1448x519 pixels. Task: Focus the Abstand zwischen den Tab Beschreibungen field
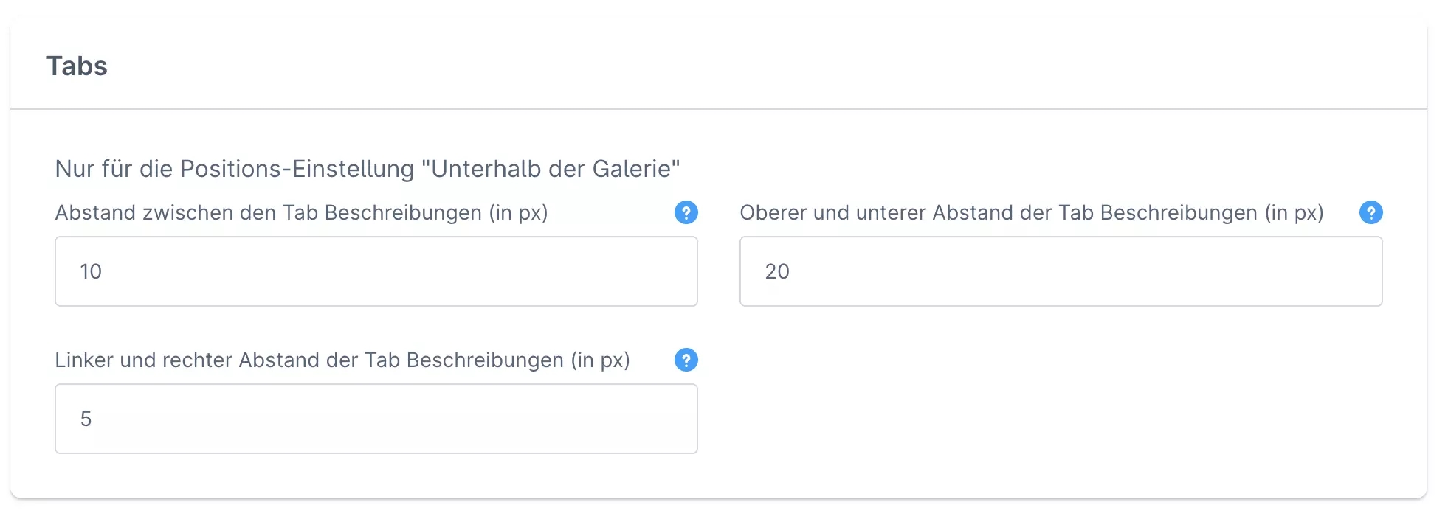tap(376, 271)
